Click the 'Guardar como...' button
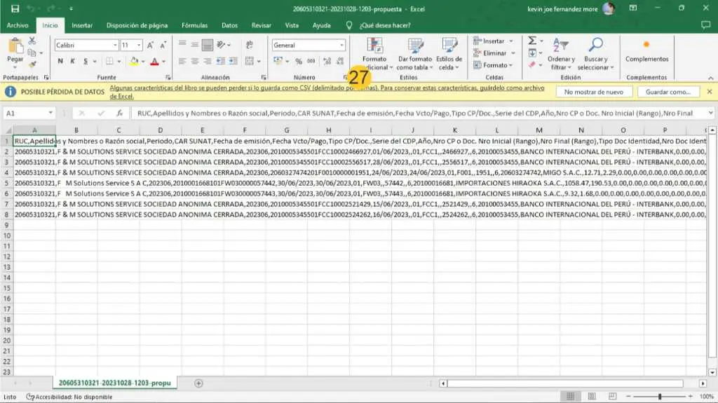This screenshot has width=718, height=403. pos(668,92)
